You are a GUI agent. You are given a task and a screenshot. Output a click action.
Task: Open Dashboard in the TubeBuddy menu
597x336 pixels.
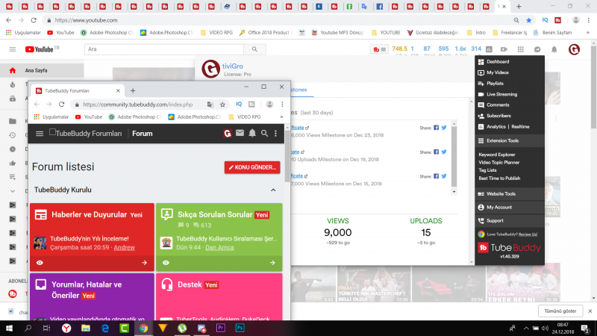tap(497, 61)
